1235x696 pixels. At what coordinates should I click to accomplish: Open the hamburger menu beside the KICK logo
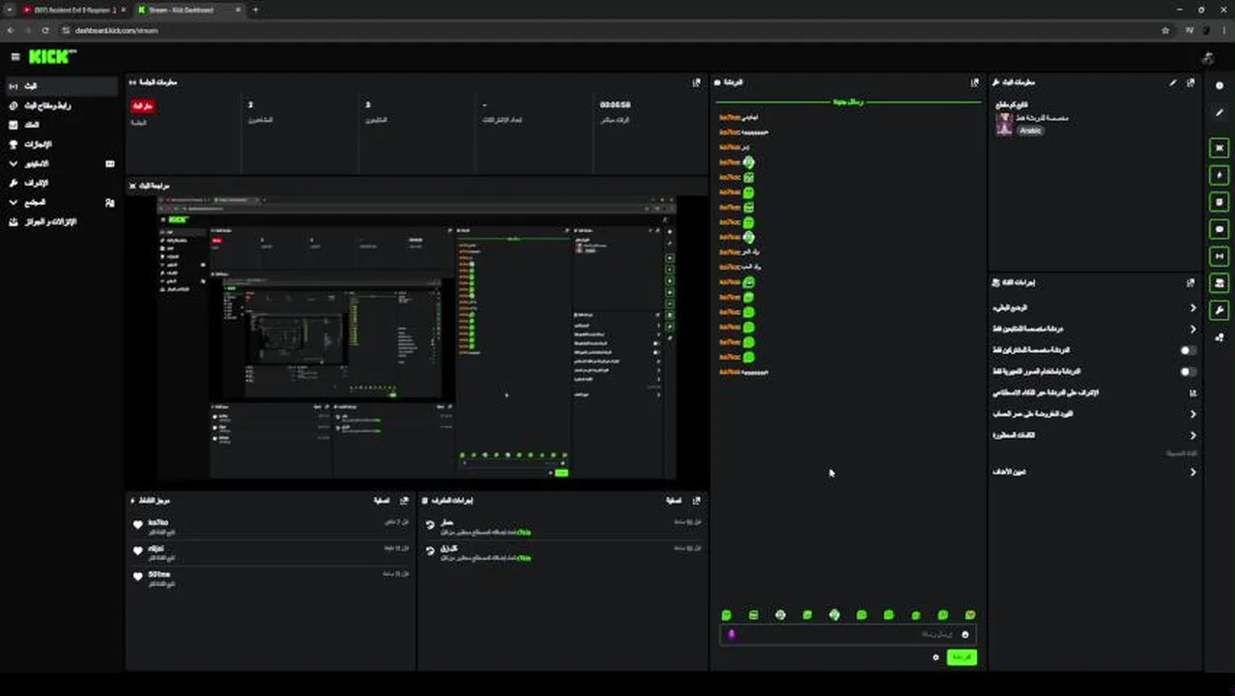tap(14, 57)
